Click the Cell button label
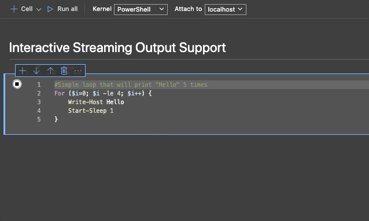 click(27, 9)
